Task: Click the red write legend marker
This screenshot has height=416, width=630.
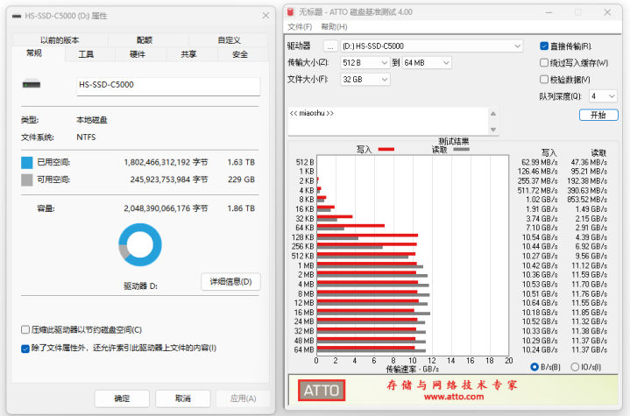Action: pos(386,150)
